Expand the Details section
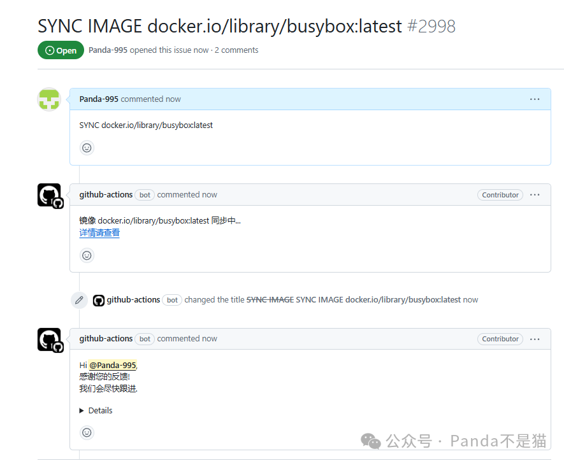Viewport: 564px width, 463px height. (96, 411)
